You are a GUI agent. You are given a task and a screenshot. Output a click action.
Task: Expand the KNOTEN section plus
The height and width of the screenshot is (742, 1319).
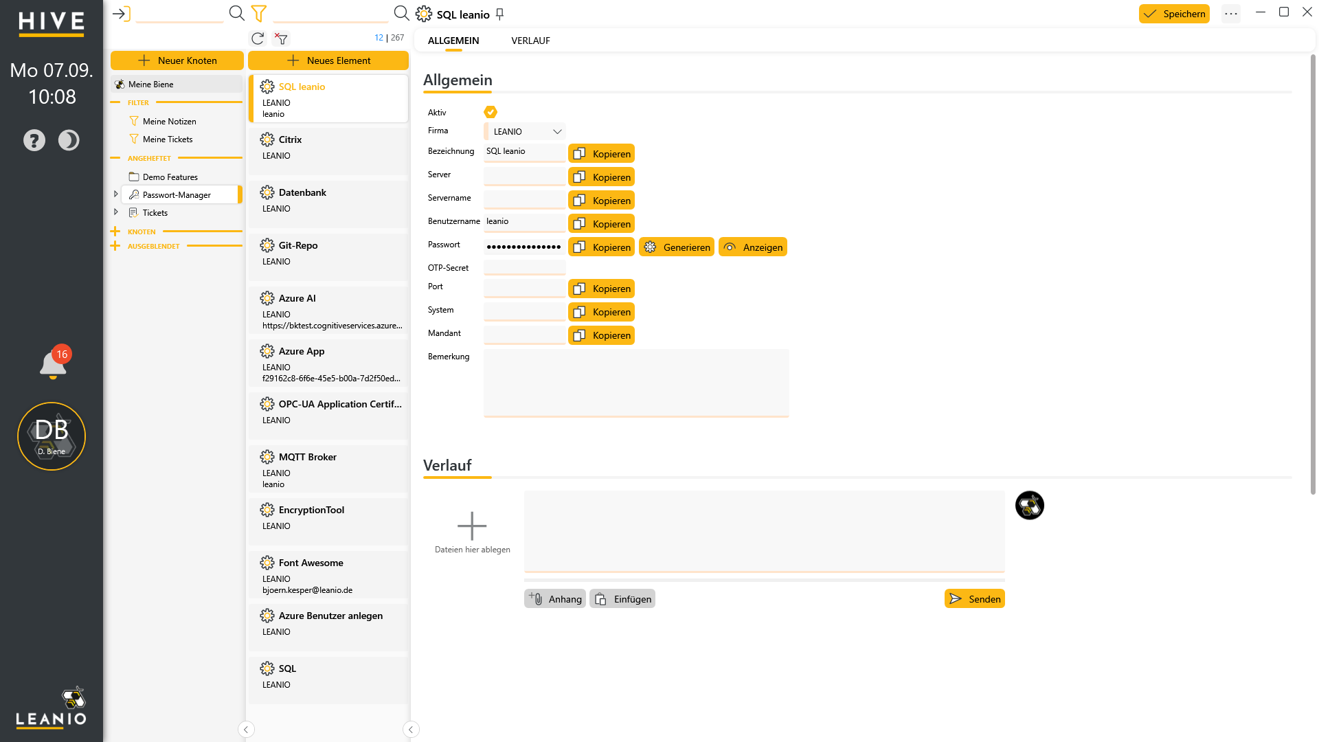(115, 232)
